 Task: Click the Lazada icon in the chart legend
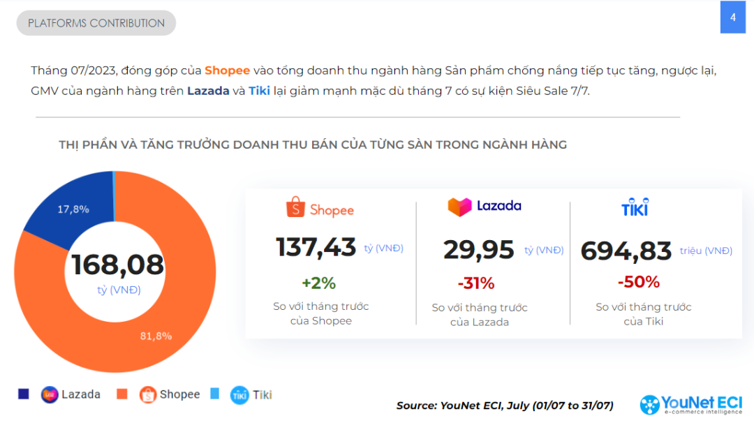[x=50, y=394]
